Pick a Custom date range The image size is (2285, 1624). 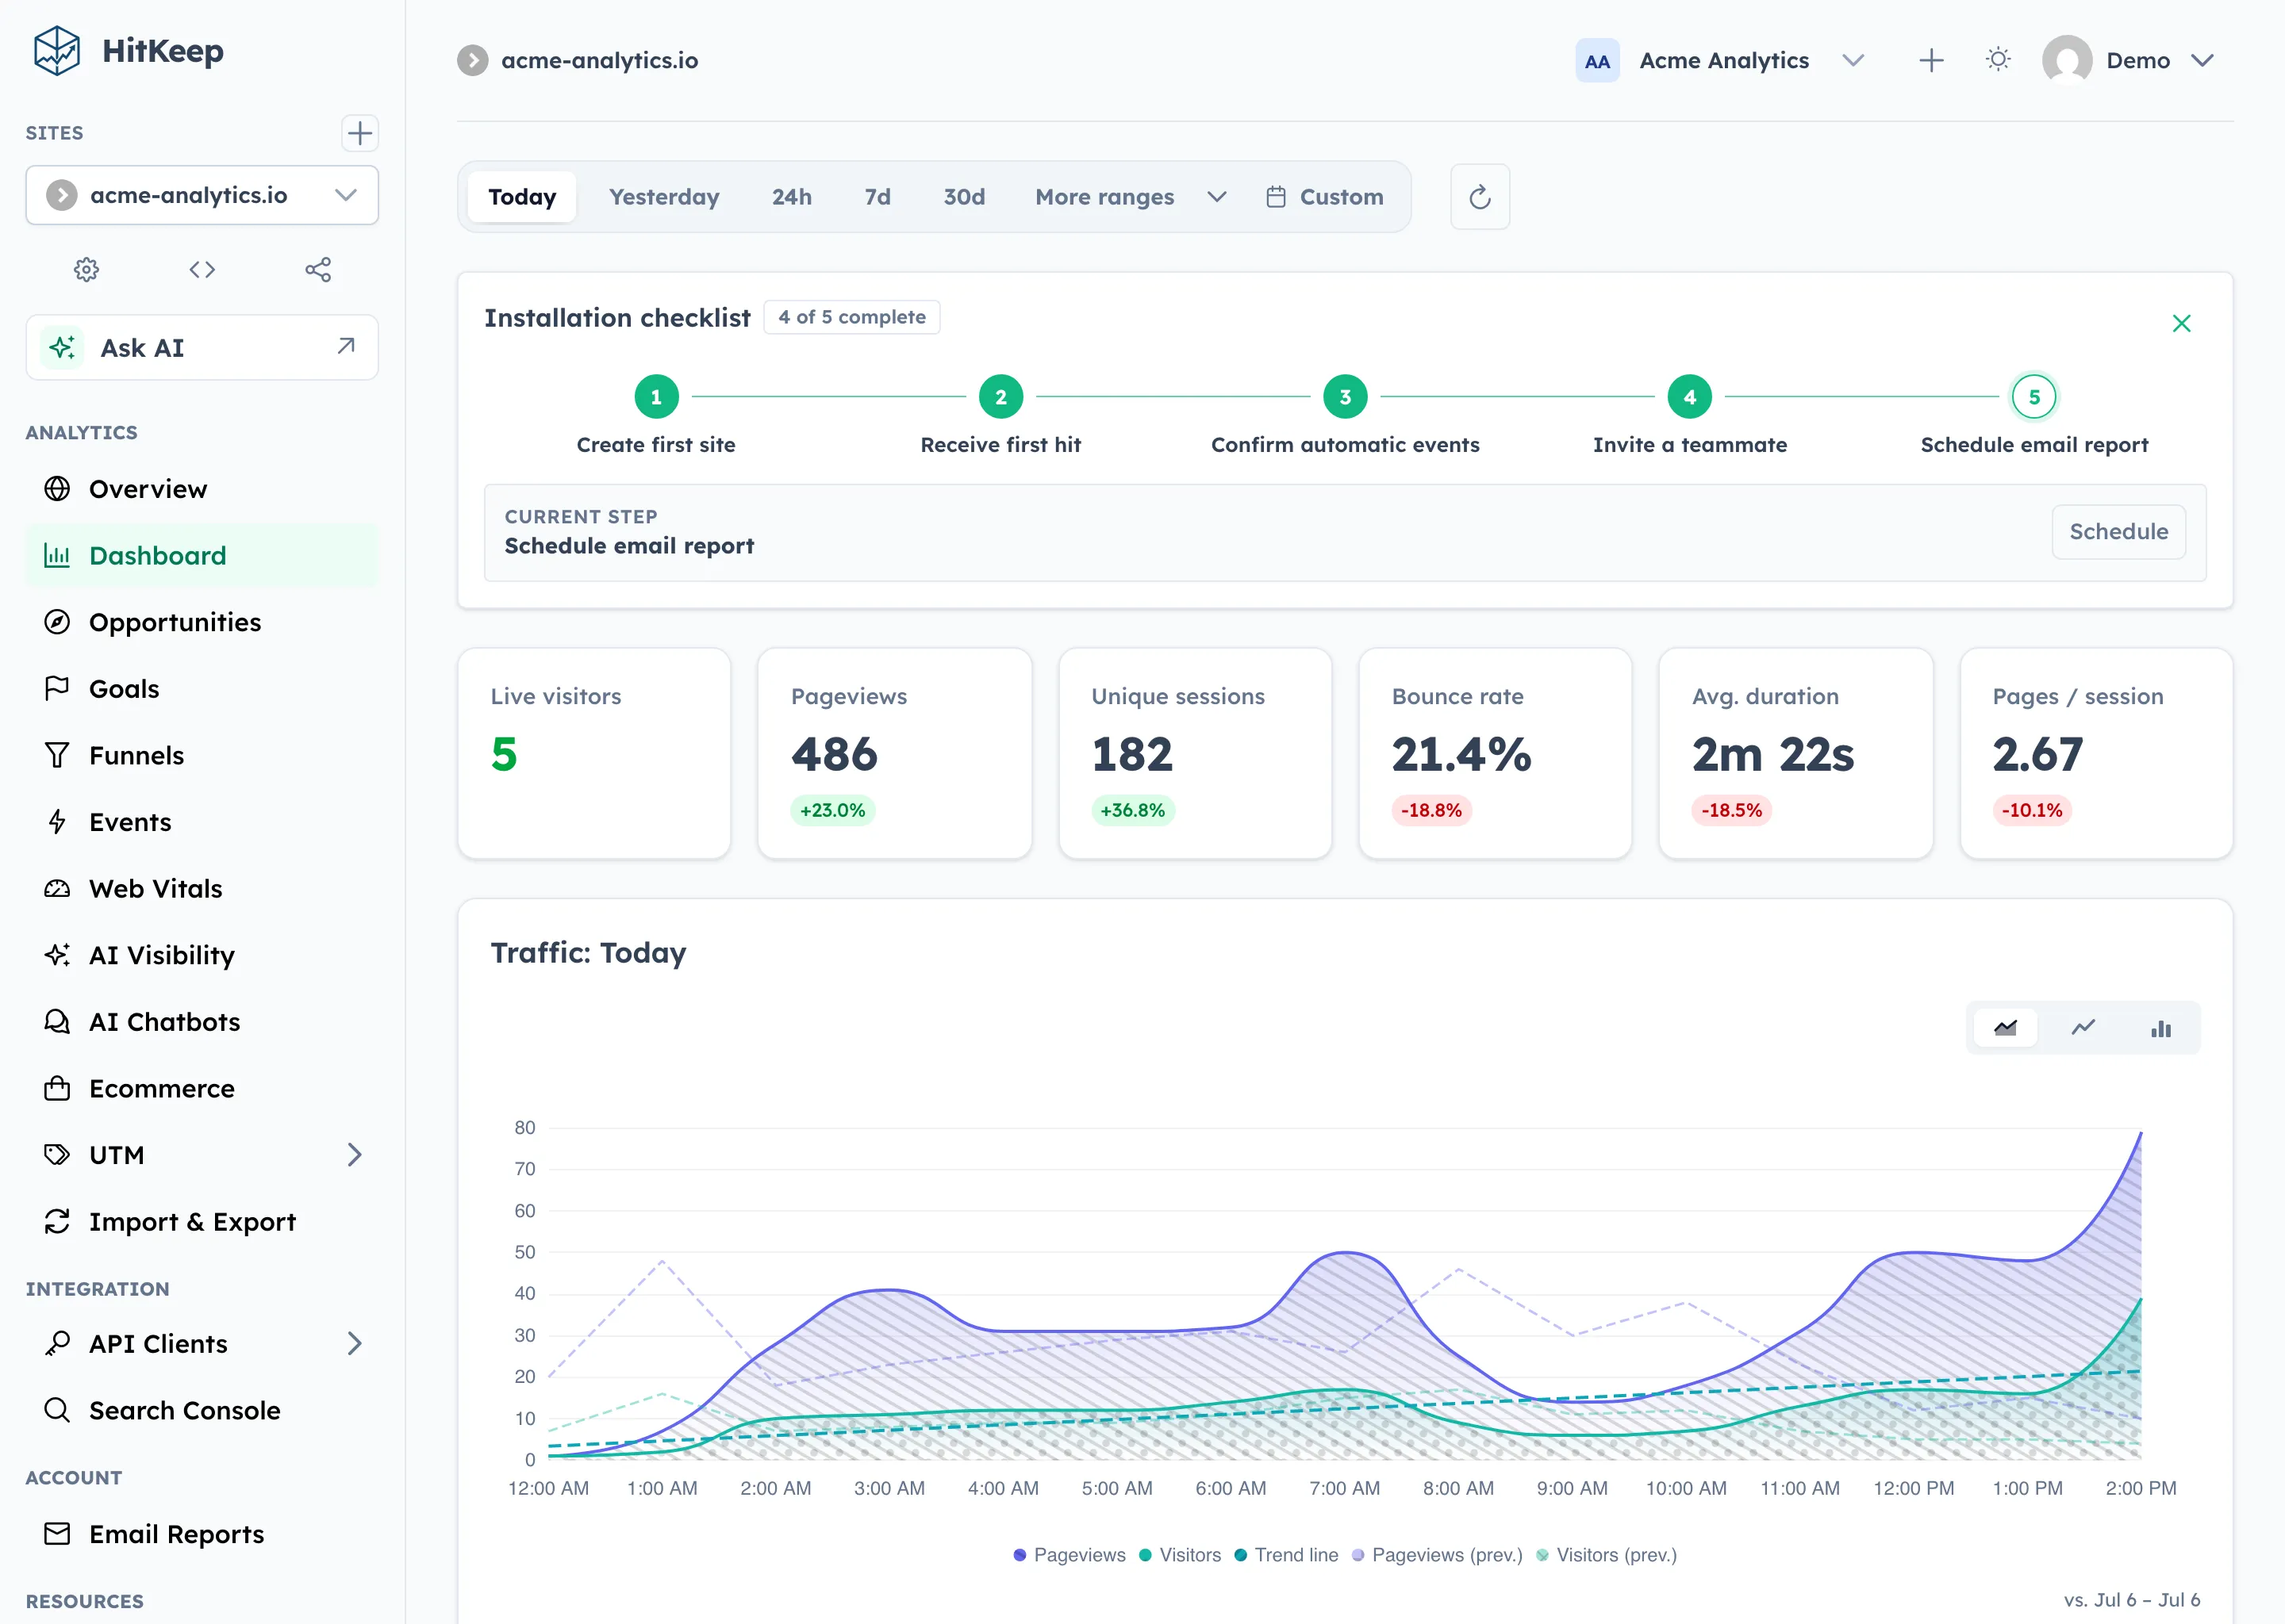(1324, 197)
